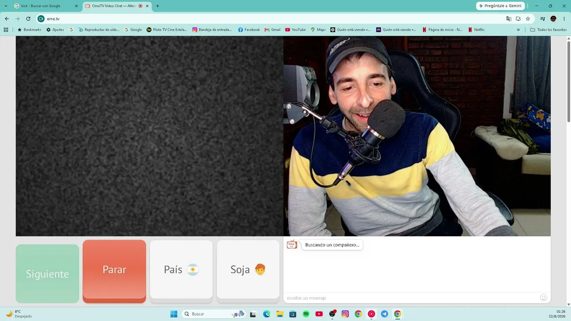Open the media controls icon
The image size is (571, 321).
click(x=542, y=19)
